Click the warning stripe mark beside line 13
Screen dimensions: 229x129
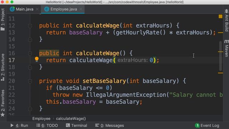[x=220, y=33]
